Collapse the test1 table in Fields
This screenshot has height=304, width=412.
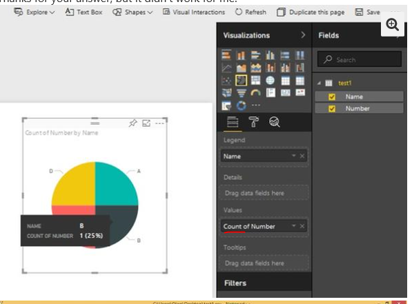[x=319, y=83]
